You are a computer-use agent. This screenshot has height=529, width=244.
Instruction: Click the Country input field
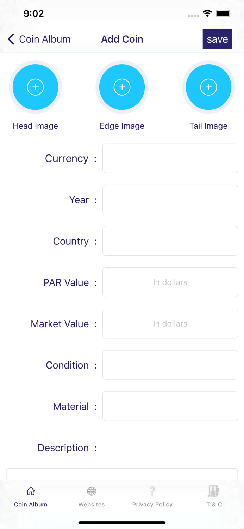[170, 241]
